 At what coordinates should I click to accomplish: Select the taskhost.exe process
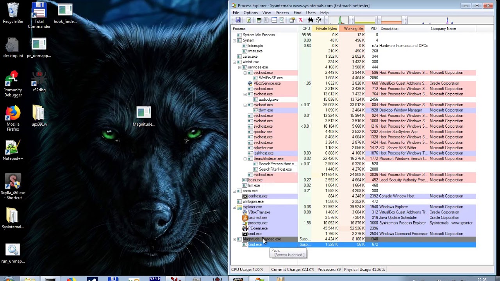[x=354, y=153]
